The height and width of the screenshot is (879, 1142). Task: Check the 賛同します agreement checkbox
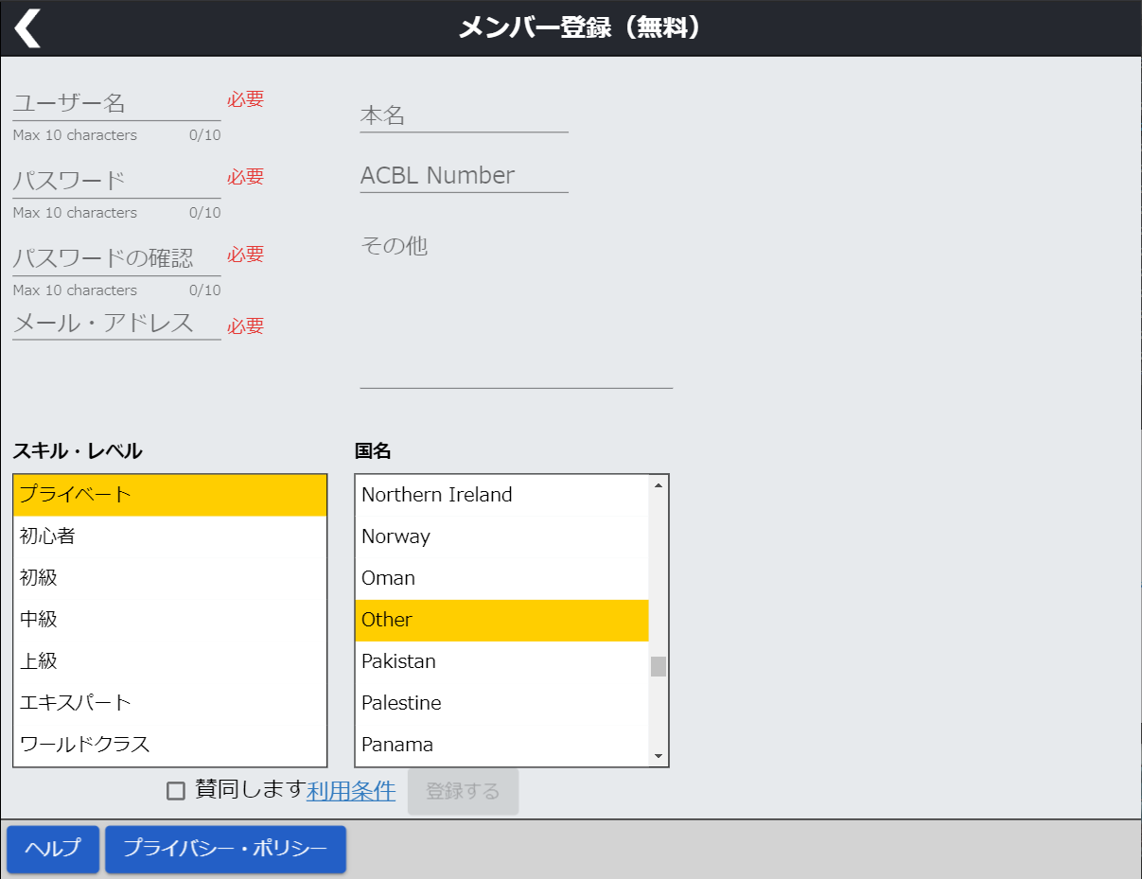click(176, 791)
